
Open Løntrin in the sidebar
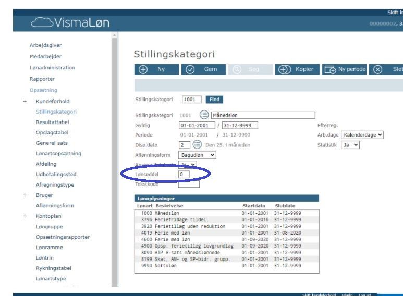[x=45, y=258]
